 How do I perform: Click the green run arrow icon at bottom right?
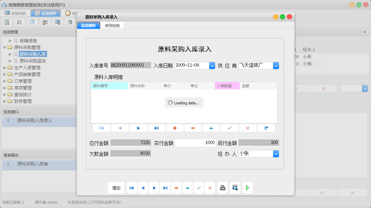tap(247, 188)
